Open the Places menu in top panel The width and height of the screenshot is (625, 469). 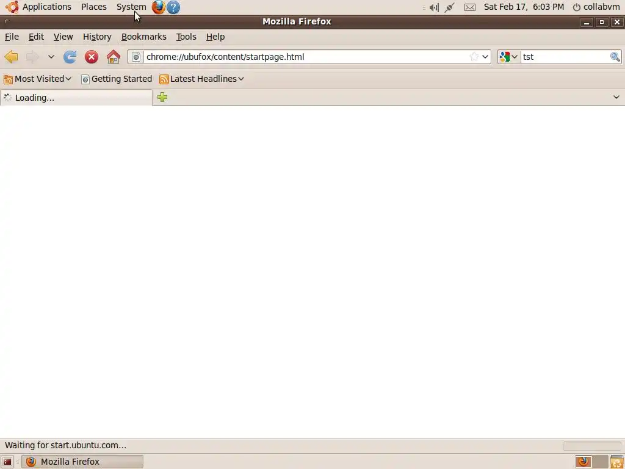coord(93,7)
